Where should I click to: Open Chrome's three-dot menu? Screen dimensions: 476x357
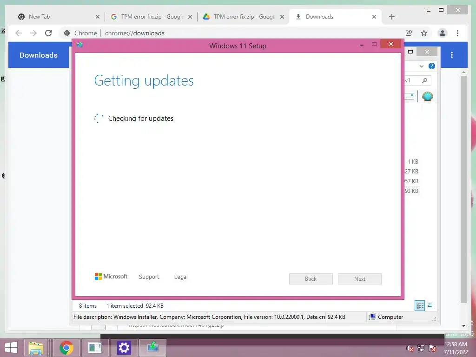point(457,33)
